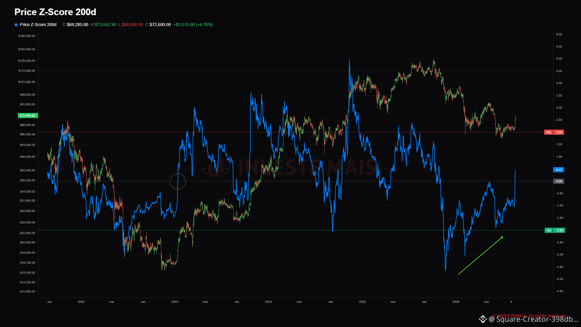
Task: Click the -3.00 z-score axis label
Action: tap(560, 255)
